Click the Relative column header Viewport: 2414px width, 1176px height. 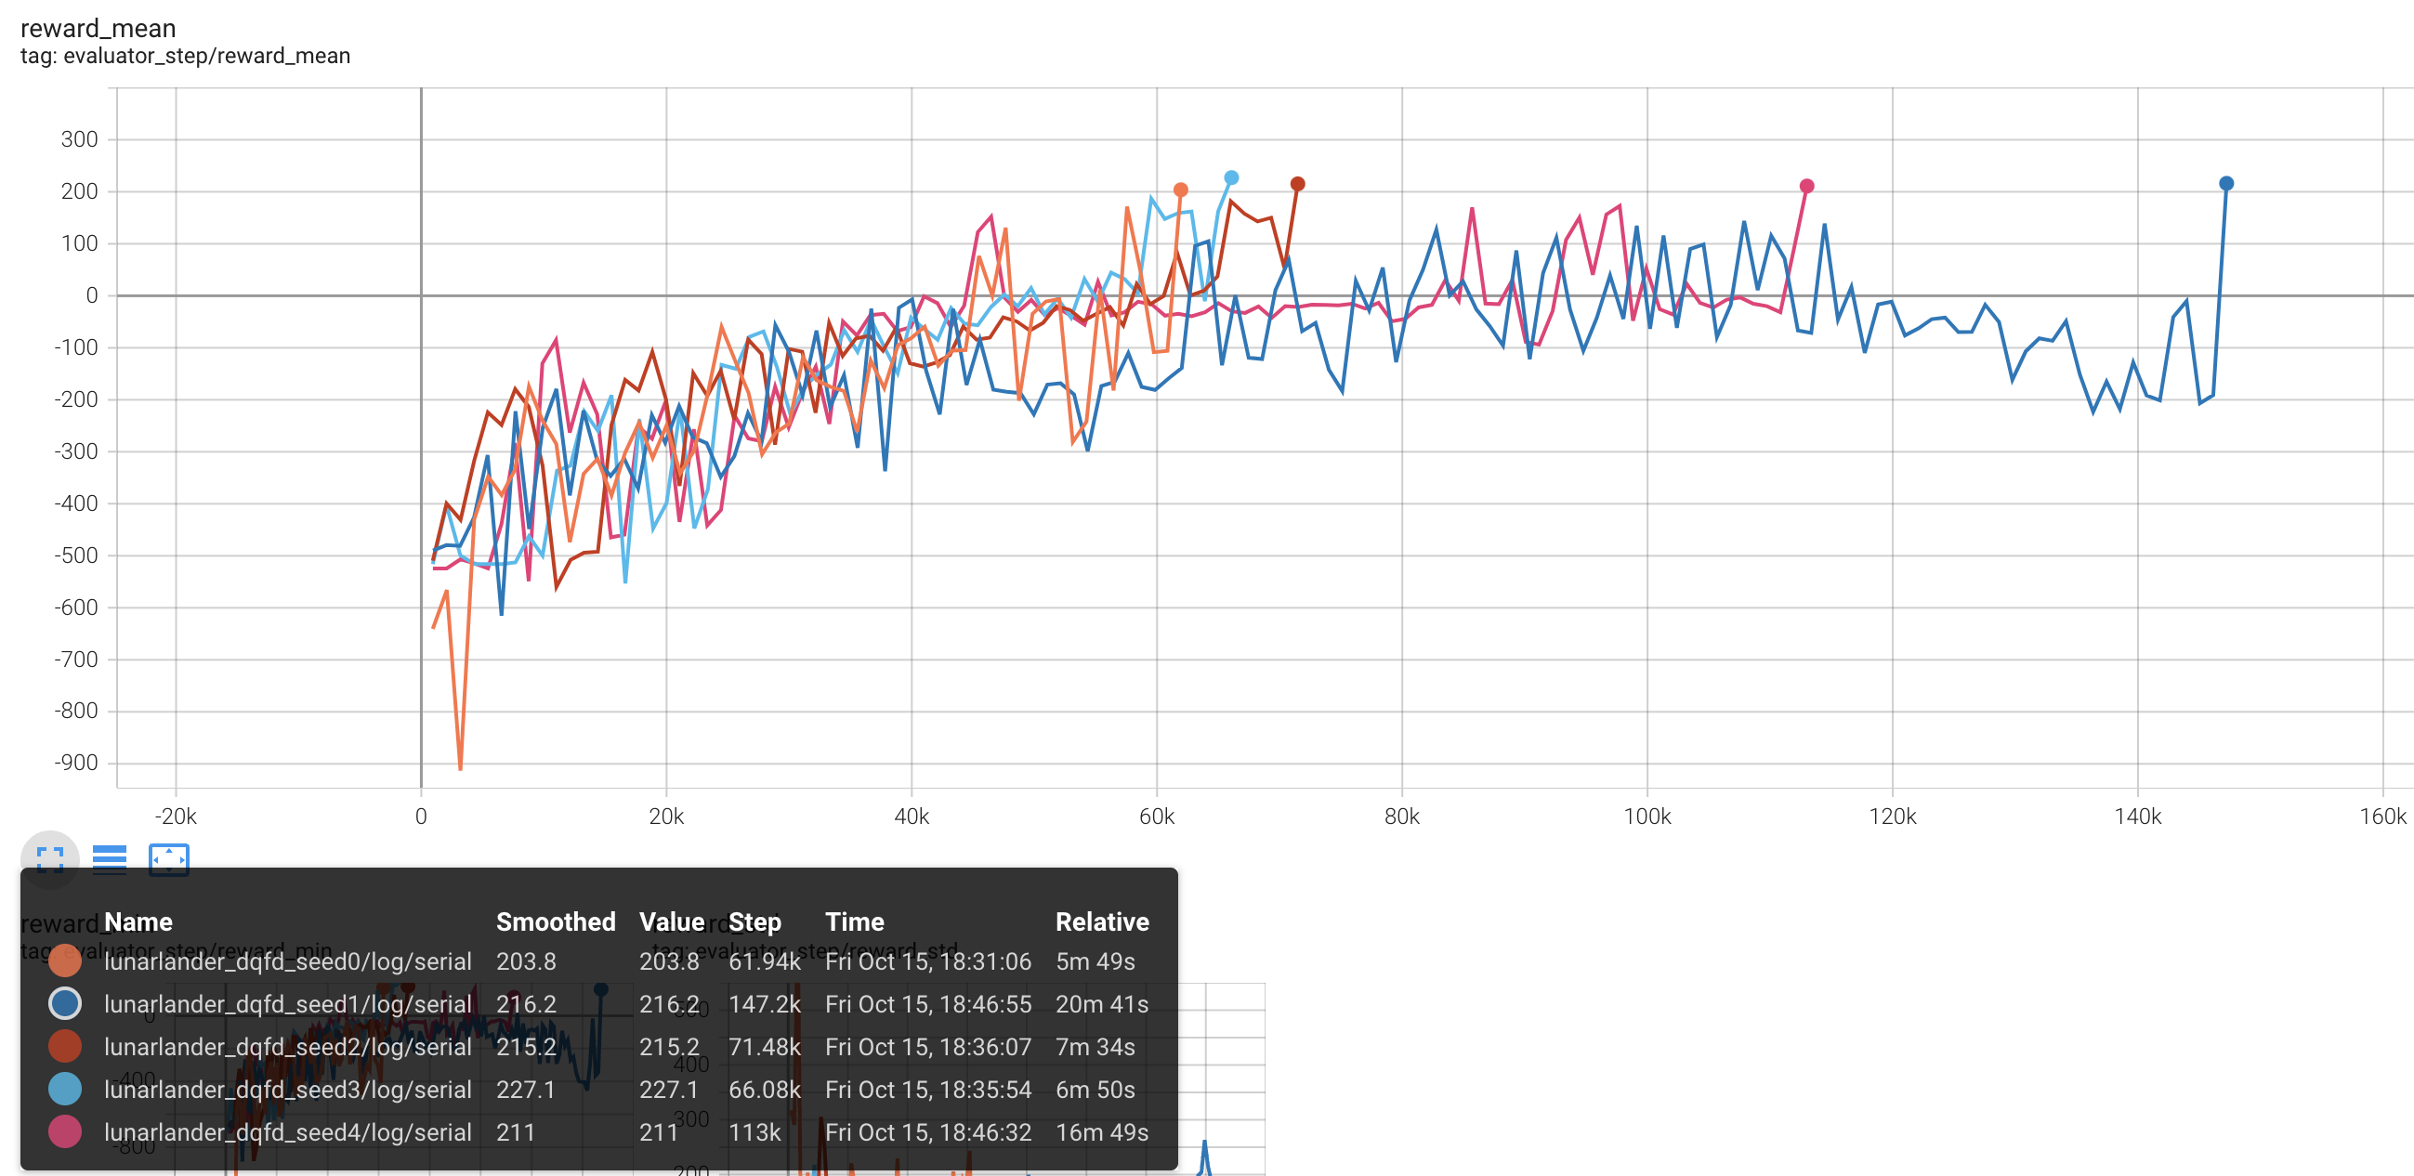[1101, 921]
